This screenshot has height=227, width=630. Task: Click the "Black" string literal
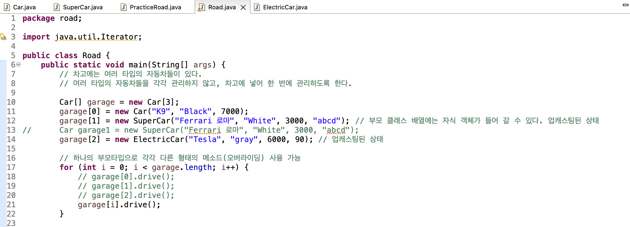point(195,111)
